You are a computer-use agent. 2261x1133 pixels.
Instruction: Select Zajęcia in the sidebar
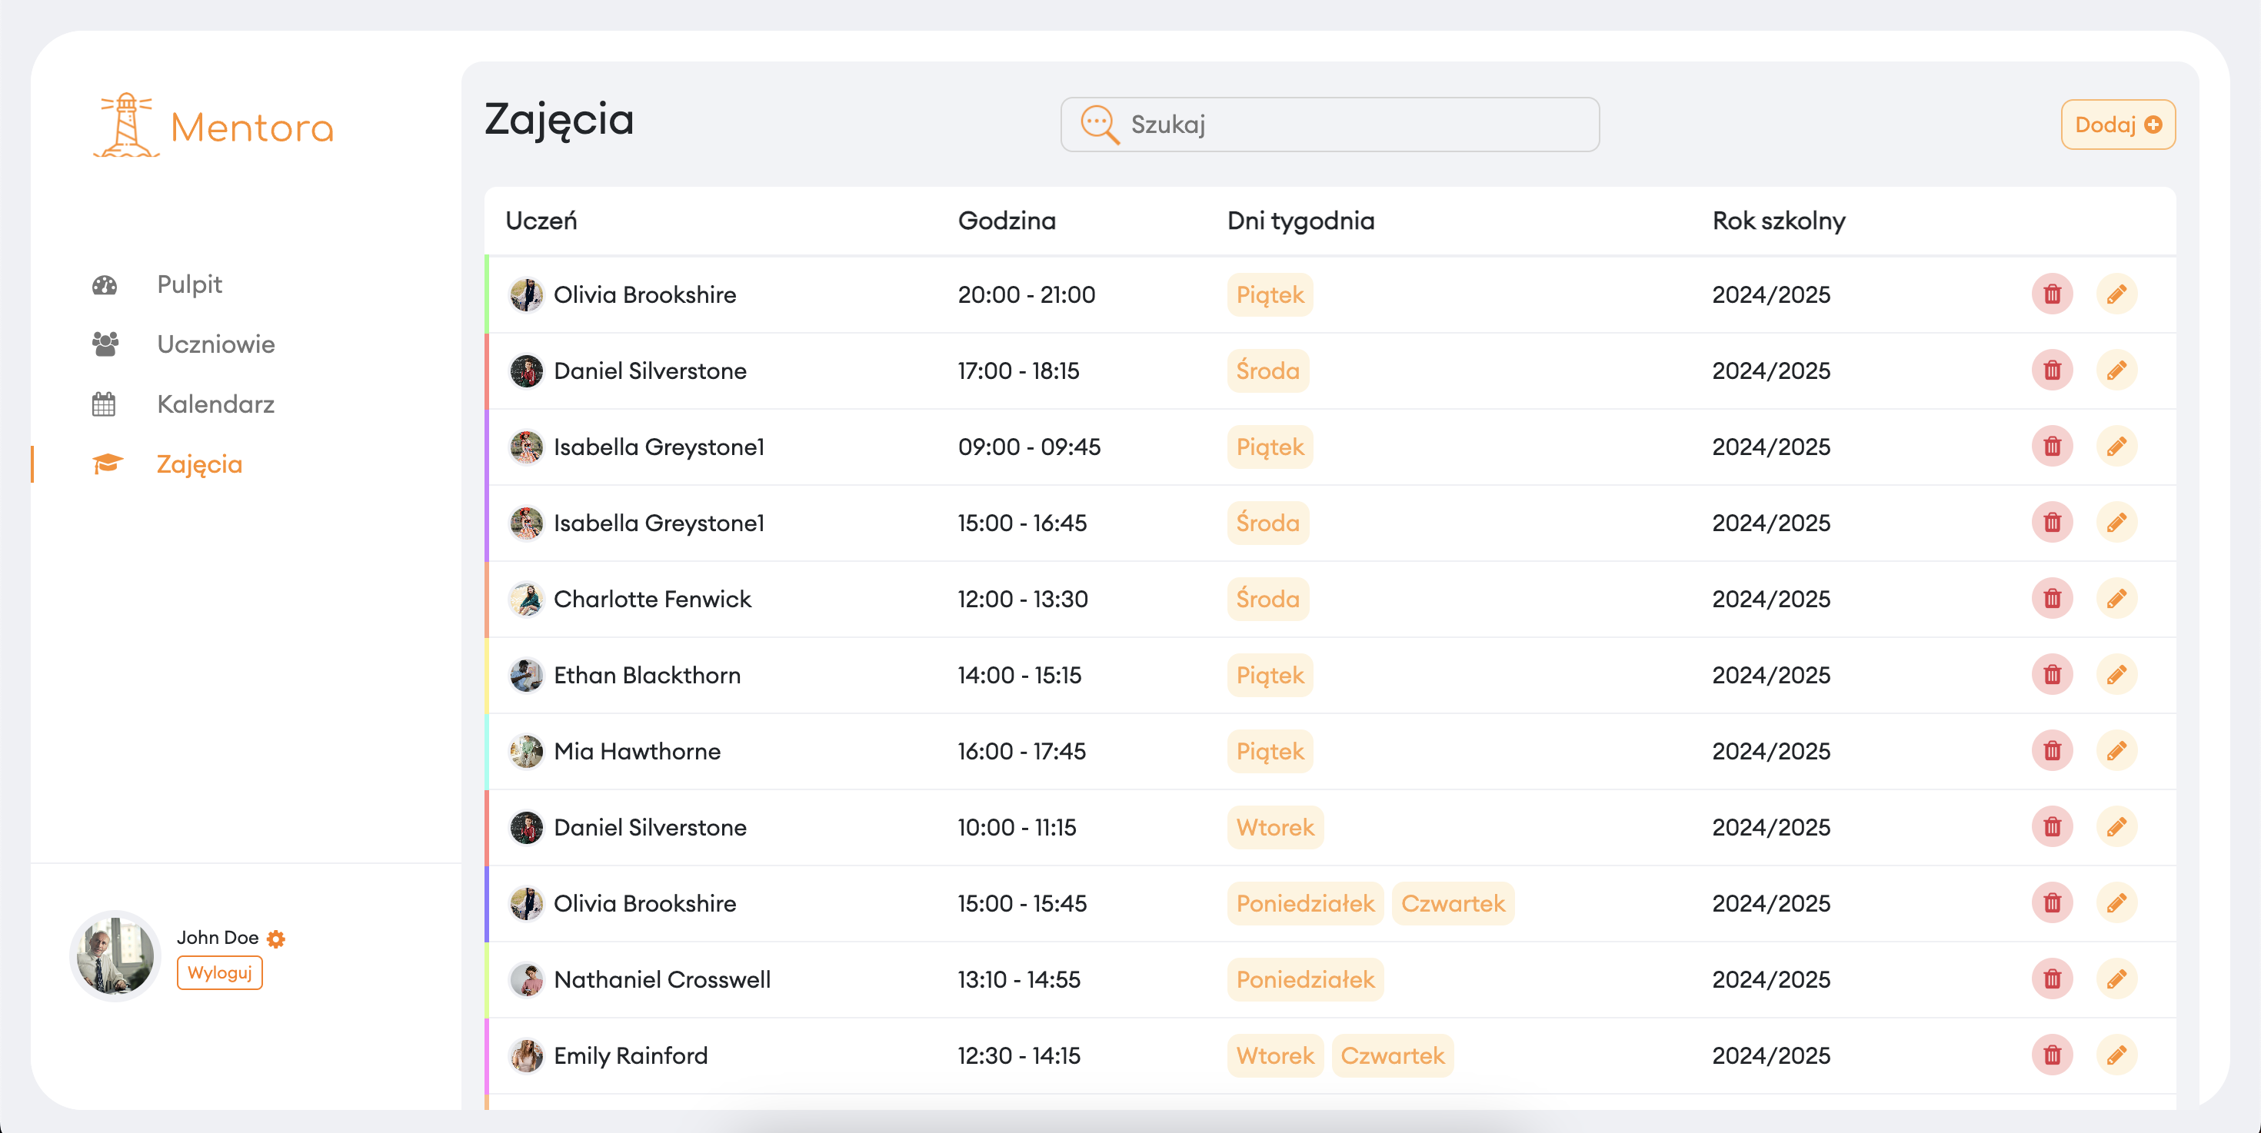click(x=198, y=464)
